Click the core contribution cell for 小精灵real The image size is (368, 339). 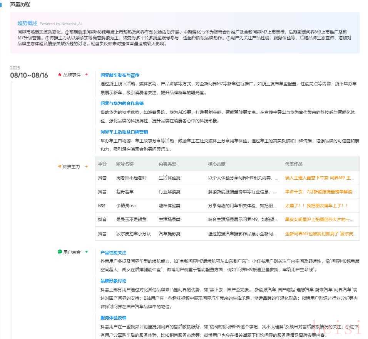click(x=242, y=206)
